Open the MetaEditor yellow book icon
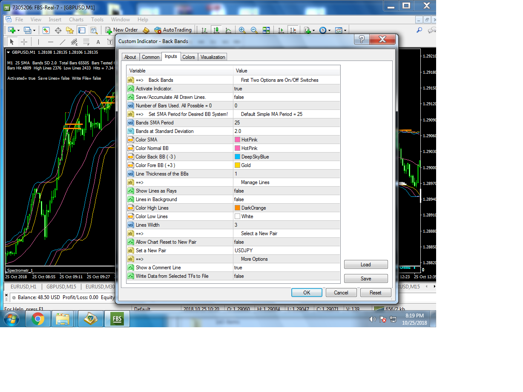 (x=146, y=30)
